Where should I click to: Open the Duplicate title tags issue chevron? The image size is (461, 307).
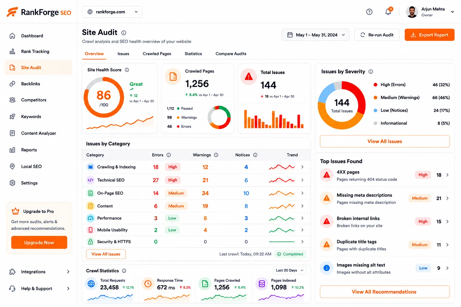tap(447, 245)
